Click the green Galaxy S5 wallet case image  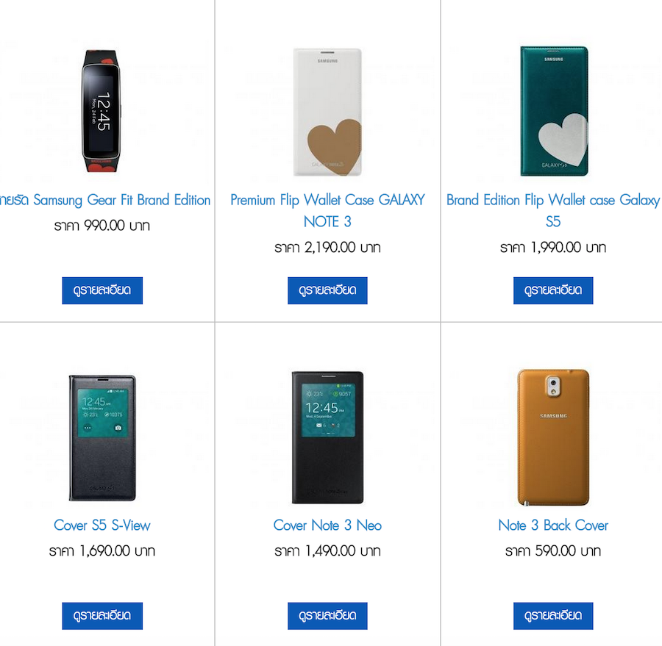tap(553, 112)
